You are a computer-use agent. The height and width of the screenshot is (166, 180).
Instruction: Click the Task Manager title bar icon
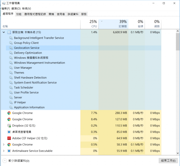coord(4,3)
